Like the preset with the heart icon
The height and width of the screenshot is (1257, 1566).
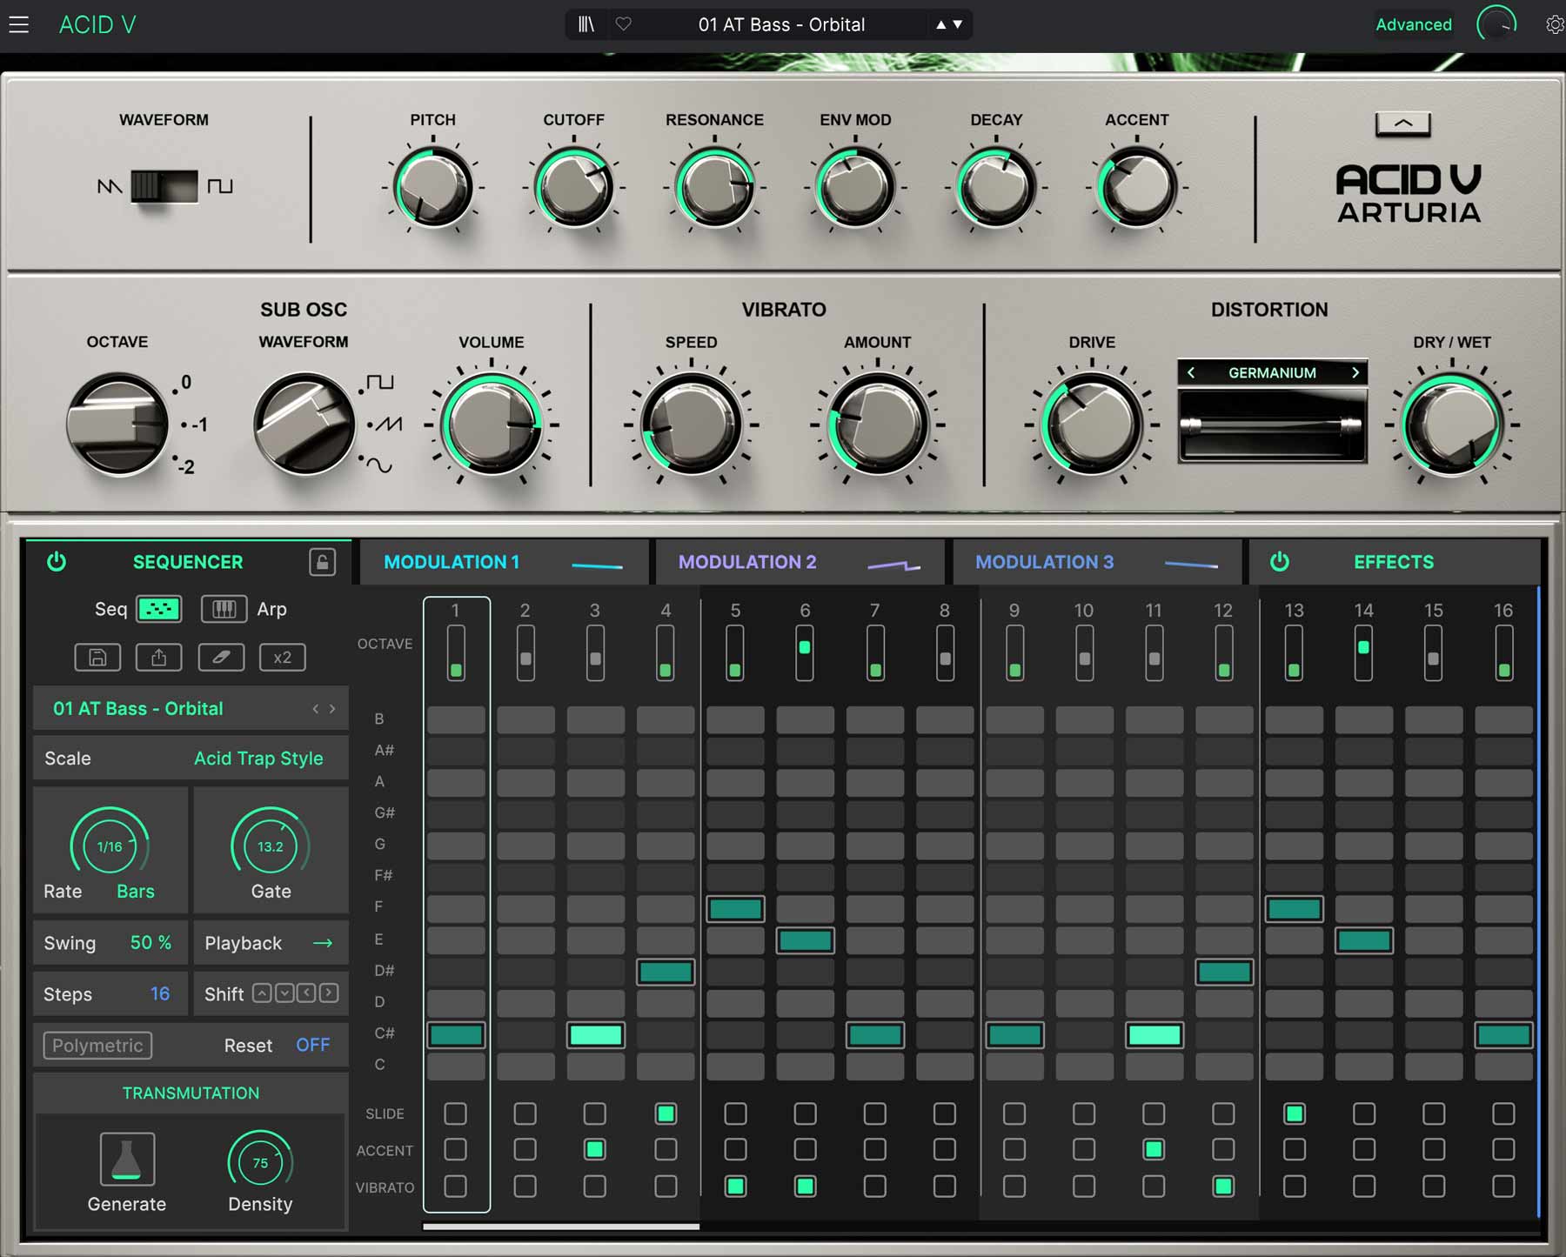(x=623, y=24)
